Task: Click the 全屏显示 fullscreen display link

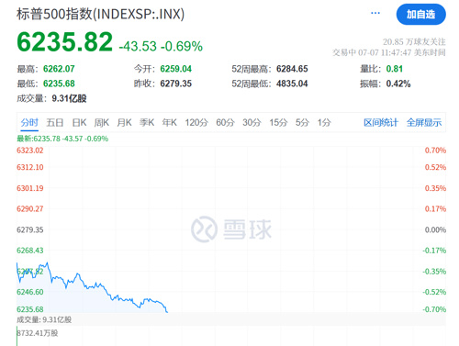Action: pos(424,123)
